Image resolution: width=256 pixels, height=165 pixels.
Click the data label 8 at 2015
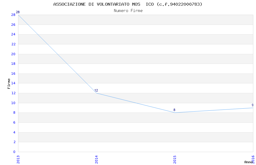pyautogui.click(x=174, y=110)
